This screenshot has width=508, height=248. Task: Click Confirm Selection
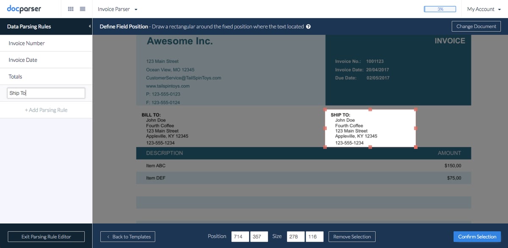477,237
